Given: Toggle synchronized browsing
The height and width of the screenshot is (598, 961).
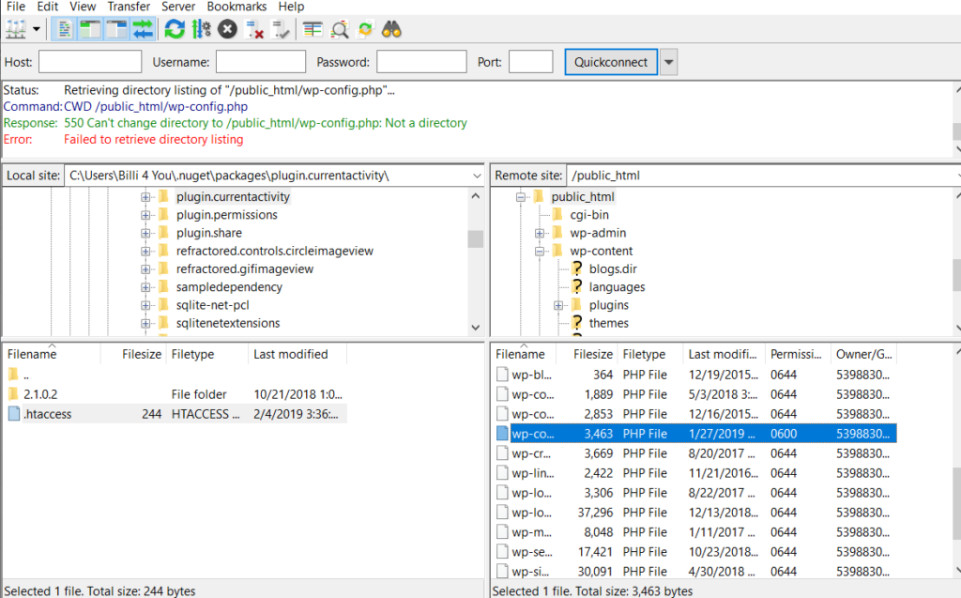Looking at the screenshot, I should [365, 29].
